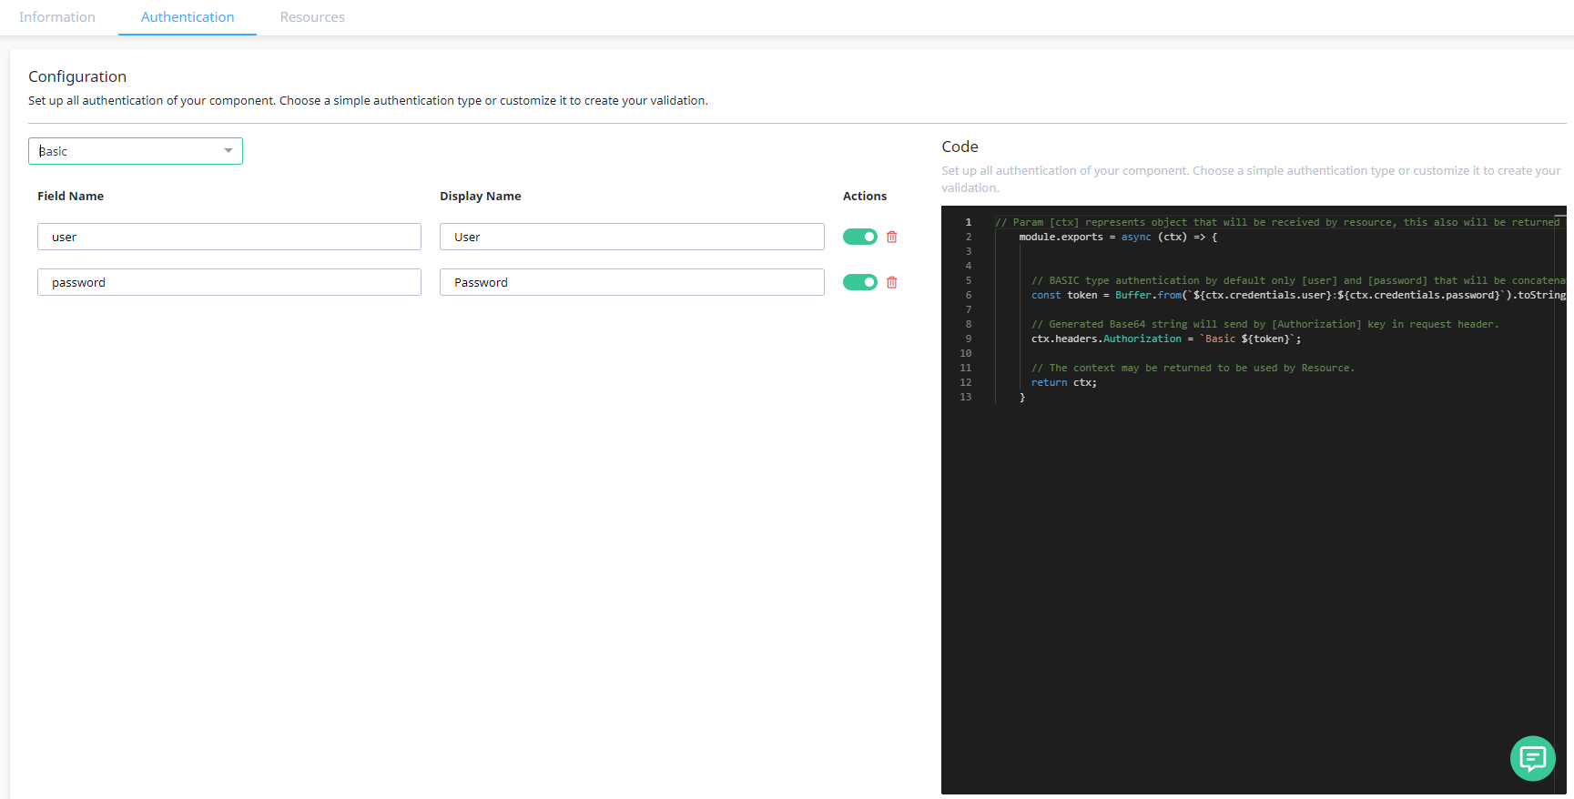Screen dimensions: 1574x799
Task: Edit the 'Password' display name input
Action: (632, 282)
